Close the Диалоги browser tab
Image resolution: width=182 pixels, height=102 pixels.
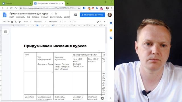point(31,3)
